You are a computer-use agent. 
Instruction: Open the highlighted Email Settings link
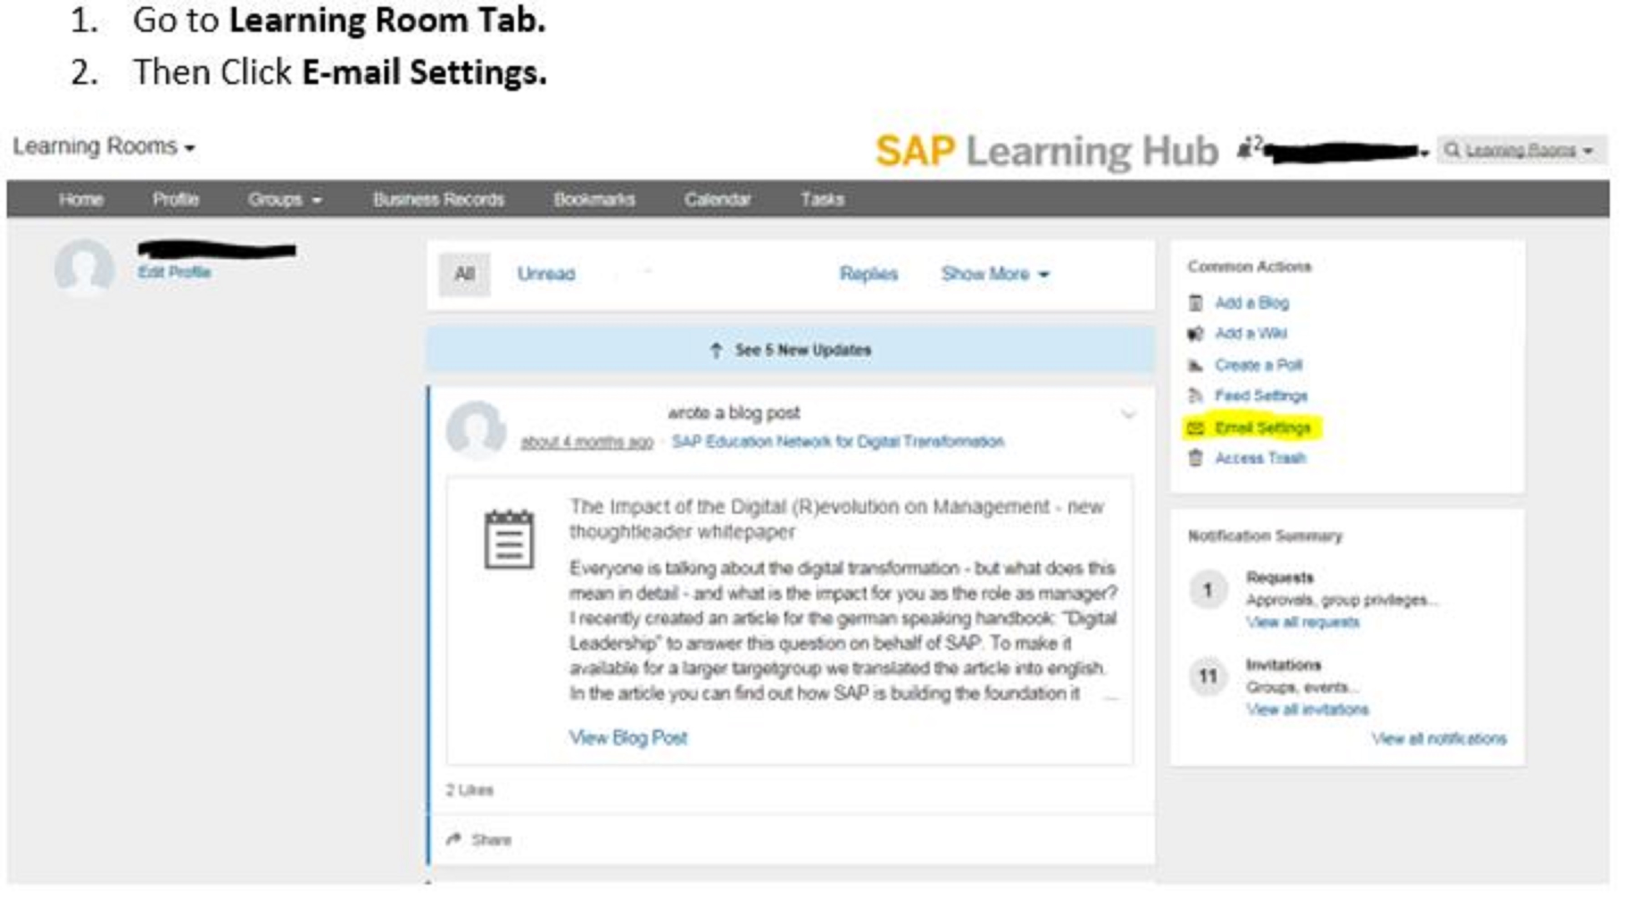click(1263, 428)
